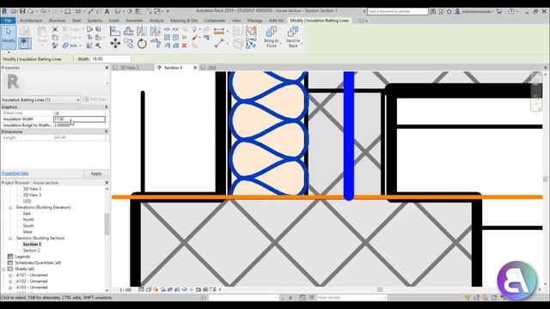Screen dimensions: 550x309
Task: Collapse the Sections (Building Section) tree node
Action: pyautogui.click(x=10, y=239)
